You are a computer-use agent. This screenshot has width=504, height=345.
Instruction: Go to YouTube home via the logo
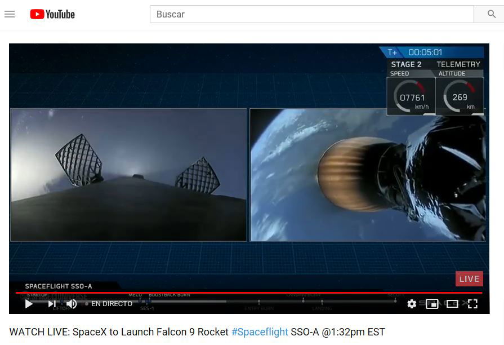coord(52,14)
